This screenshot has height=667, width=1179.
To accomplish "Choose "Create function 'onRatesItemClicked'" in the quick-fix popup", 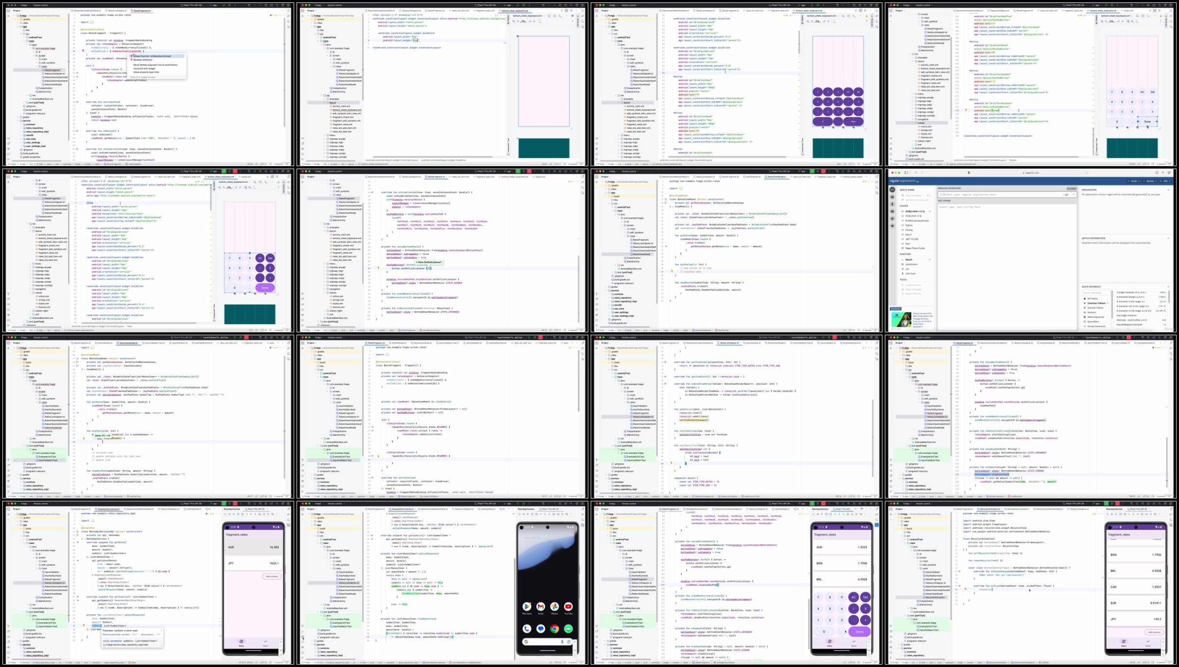I will coord(157,56).
